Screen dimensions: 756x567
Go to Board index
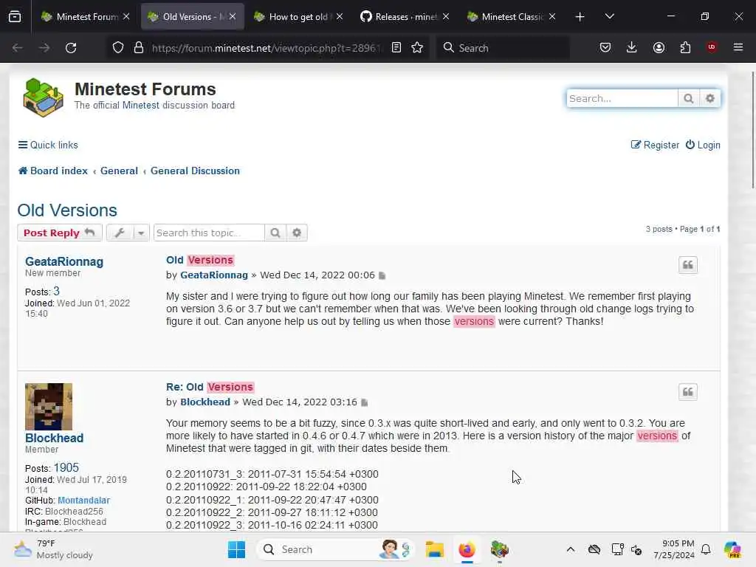(x=53, y=171)
